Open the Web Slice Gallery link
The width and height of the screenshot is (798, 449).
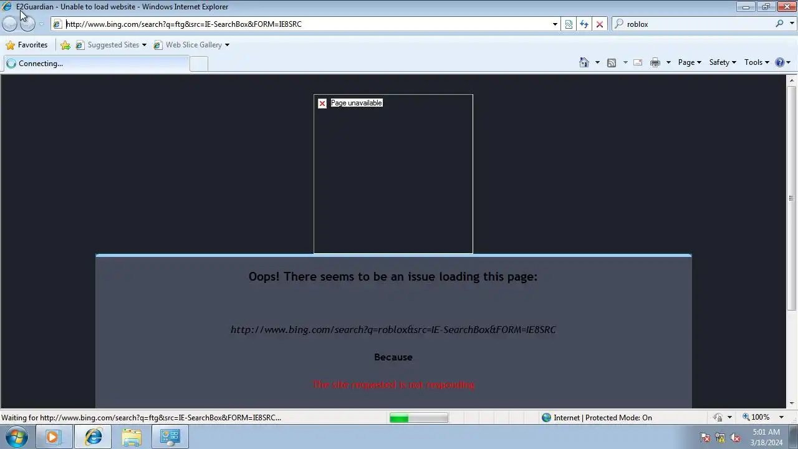point(191,45)
